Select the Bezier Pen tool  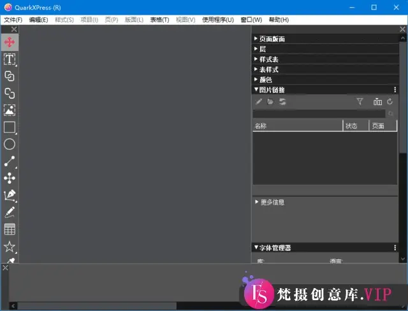click(10, 195)
